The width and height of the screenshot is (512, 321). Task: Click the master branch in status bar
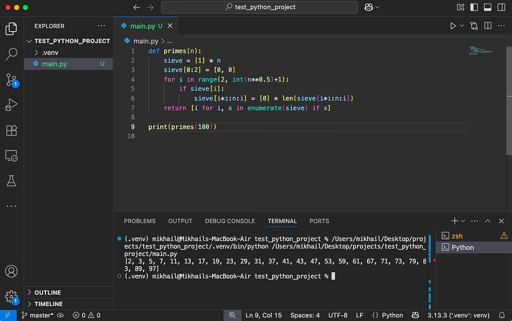(38, 315)
